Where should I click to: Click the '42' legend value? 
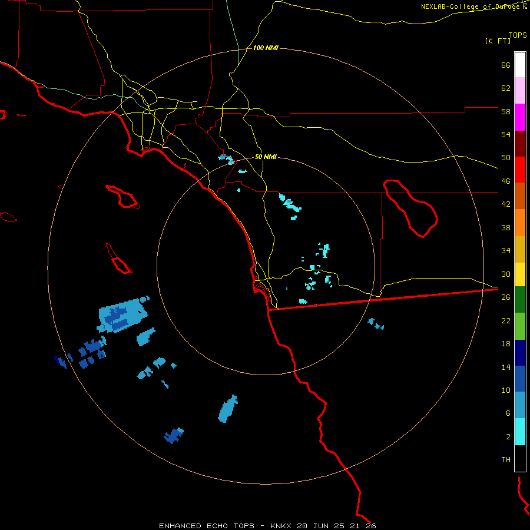point(506,204)
